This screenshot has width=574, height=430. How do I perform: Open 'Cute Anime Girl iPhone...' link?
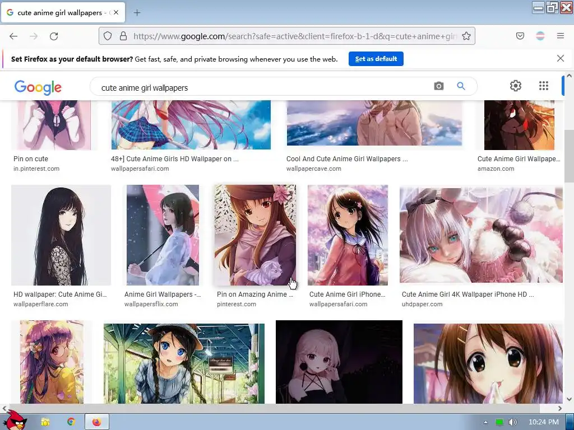[x=347, y=295]
